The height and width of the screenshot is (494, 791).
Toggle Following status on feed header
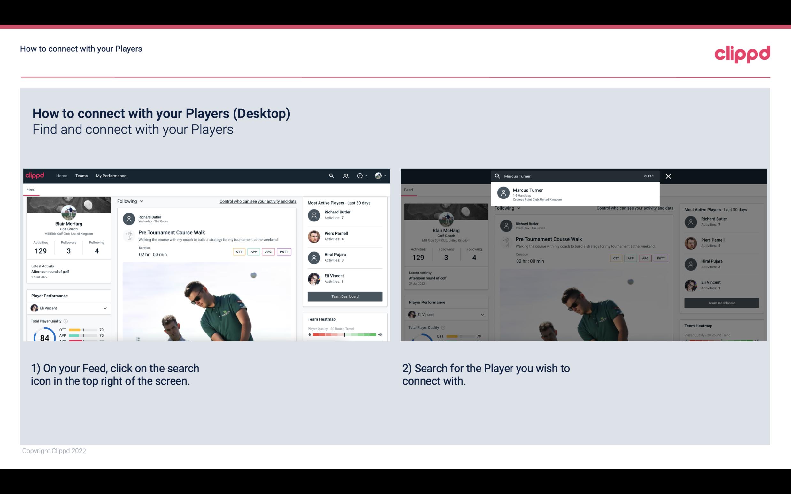click(x=130, y=201)
